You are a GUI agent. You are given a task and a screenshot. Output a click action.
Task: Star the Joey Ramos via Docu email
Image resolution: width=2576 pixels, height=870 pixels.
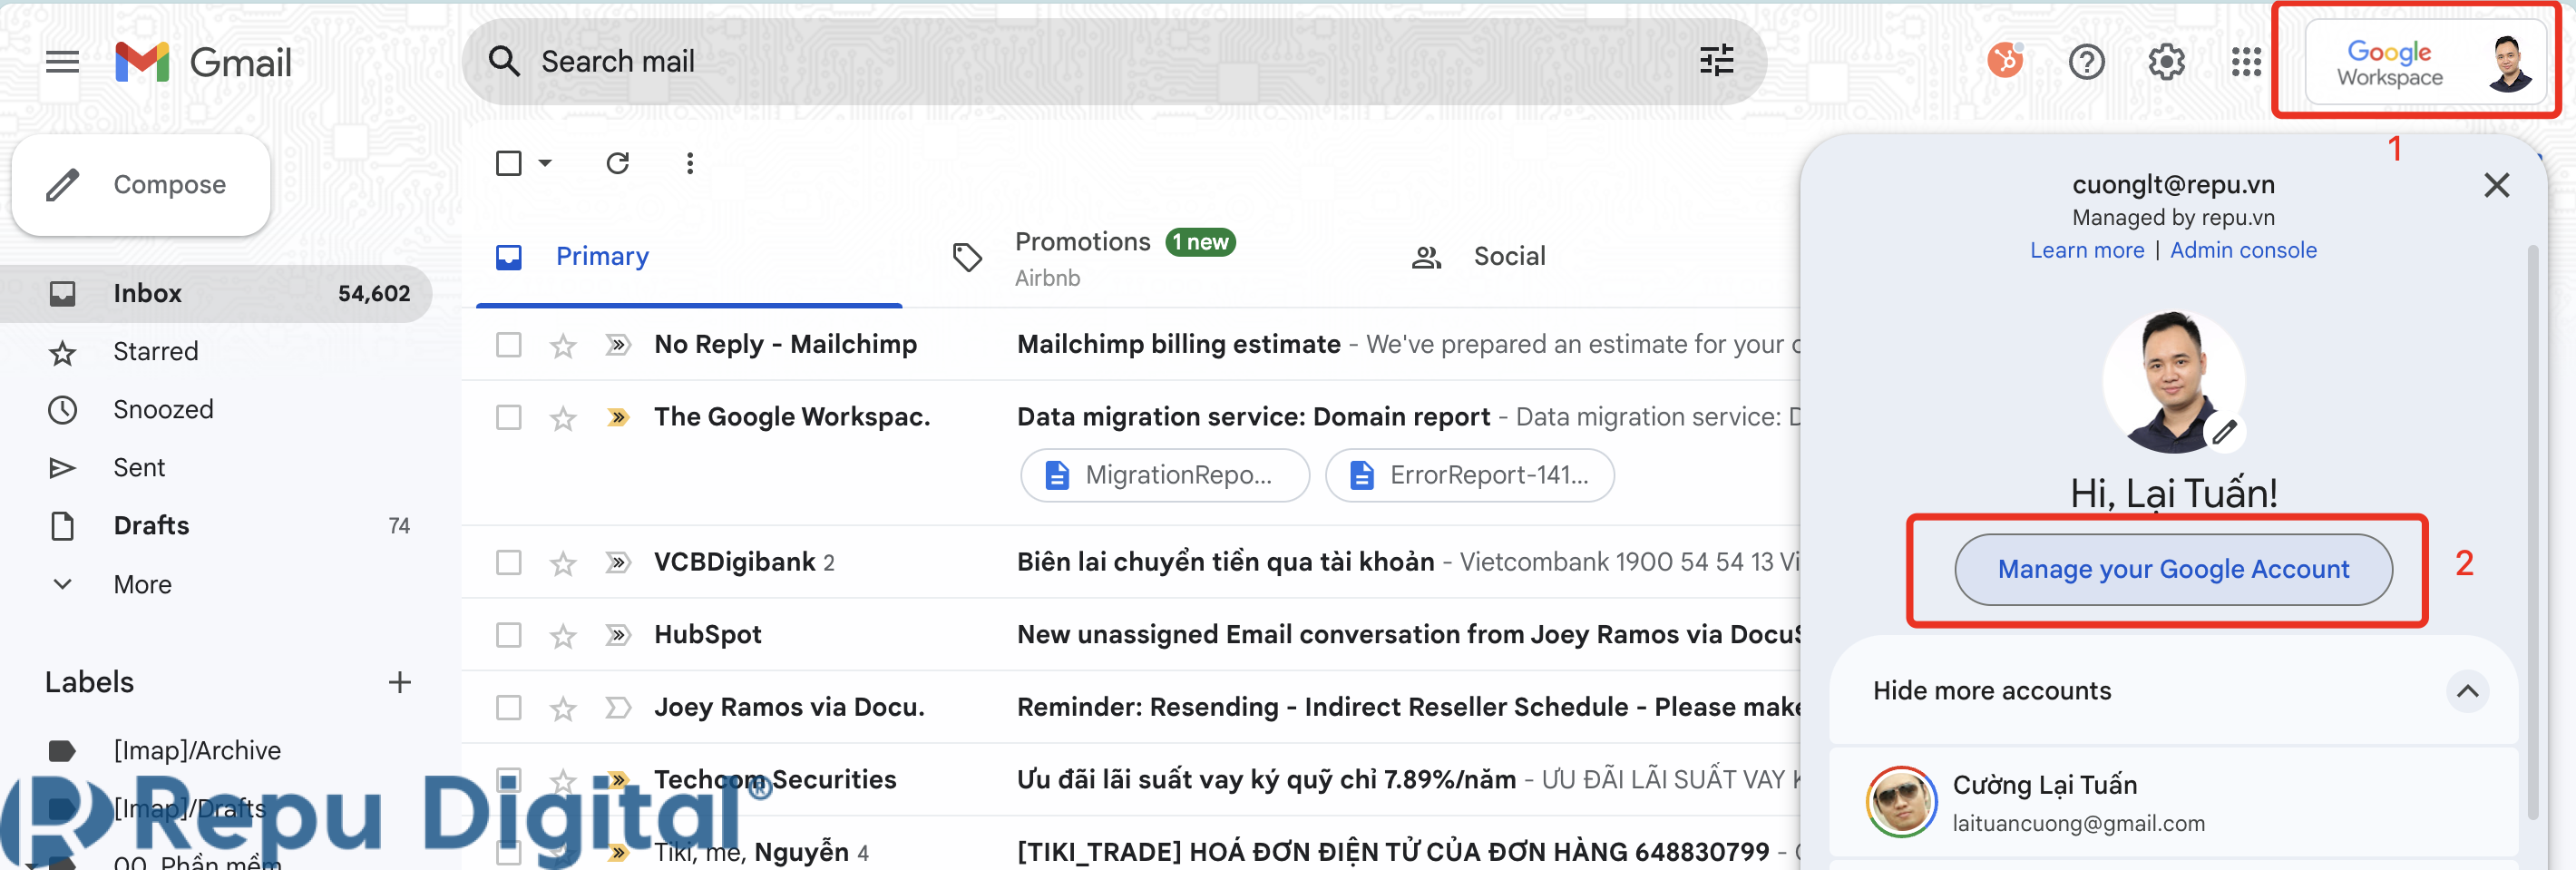[563, 708]
